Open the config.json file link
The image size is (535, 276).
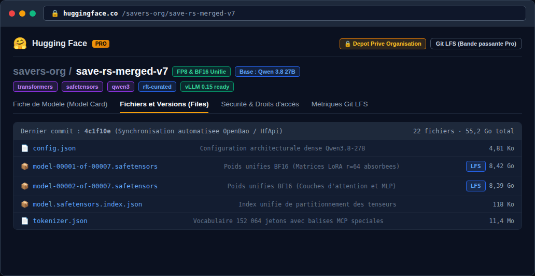[54, 148]
